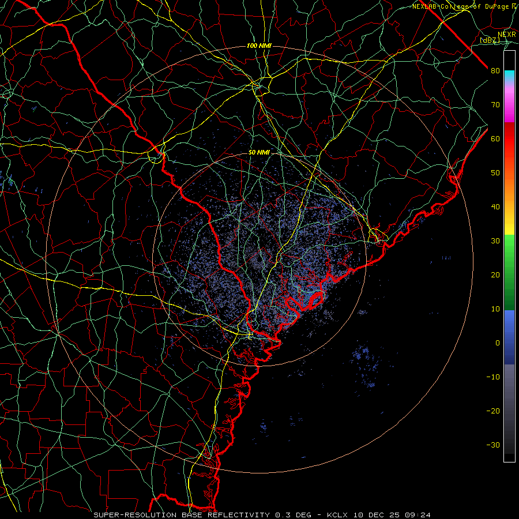519x519 pixels.
Task: Click the 100 NMI range ring label
Action: (x=259, y=46)
